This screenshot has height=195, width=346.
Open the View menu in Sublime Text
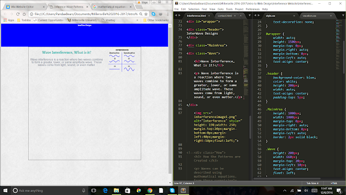[212, 9]
